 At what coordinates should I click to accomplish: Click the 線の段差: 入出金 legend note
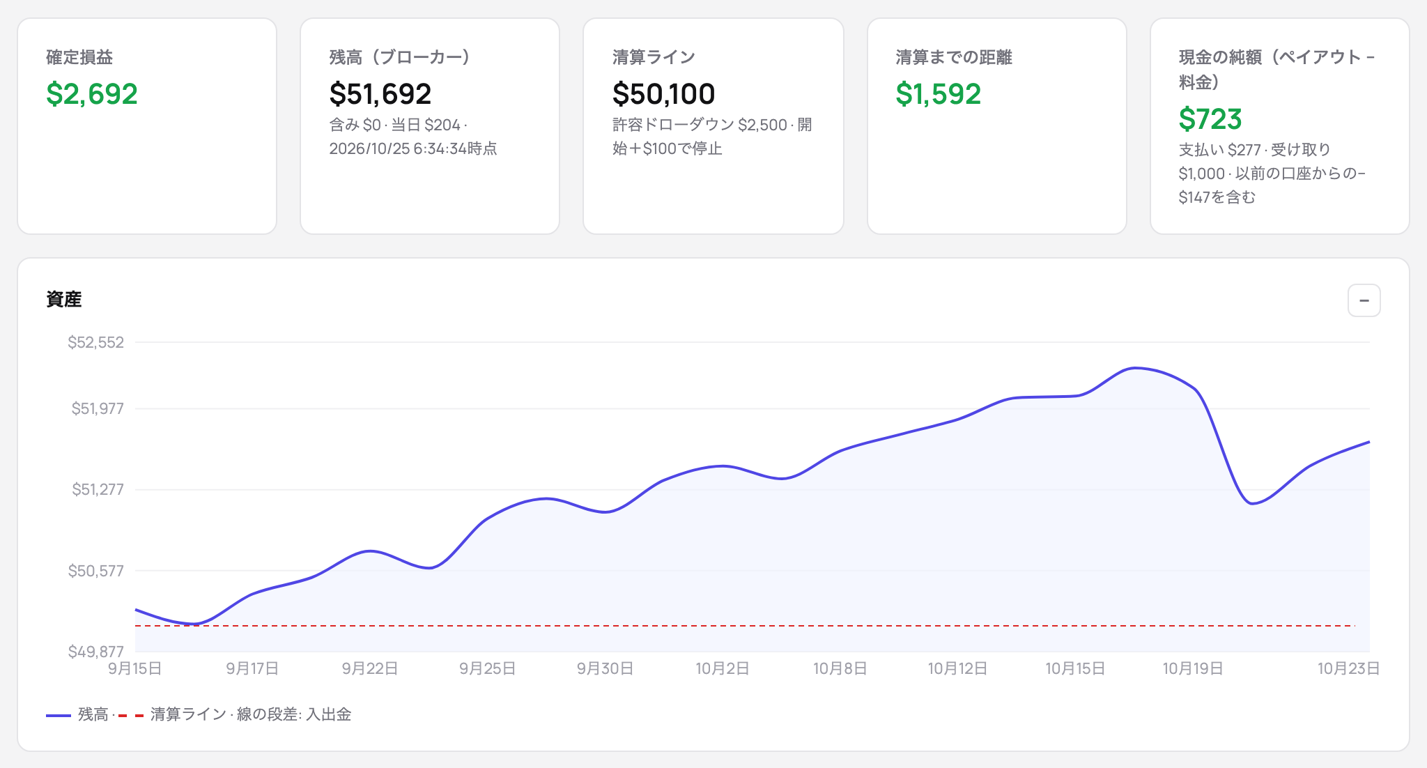294,714
